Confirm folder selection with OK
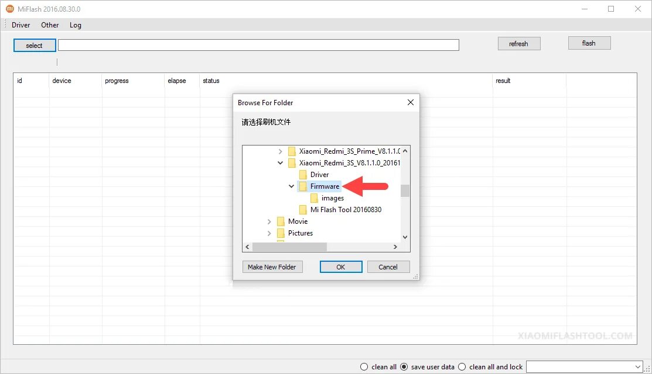652x374 pixels. coord(341,267)
